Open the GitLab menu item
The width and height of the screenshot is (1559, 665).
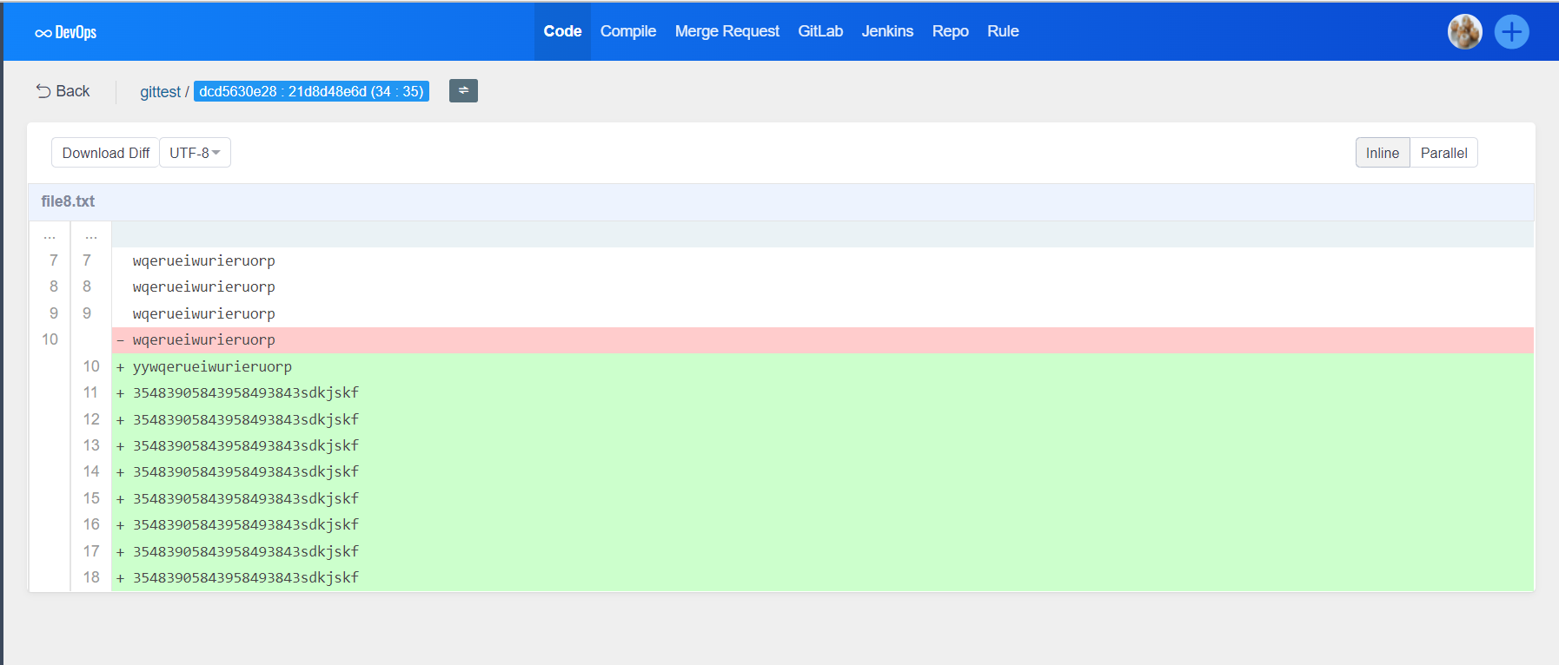click(820, 31)
